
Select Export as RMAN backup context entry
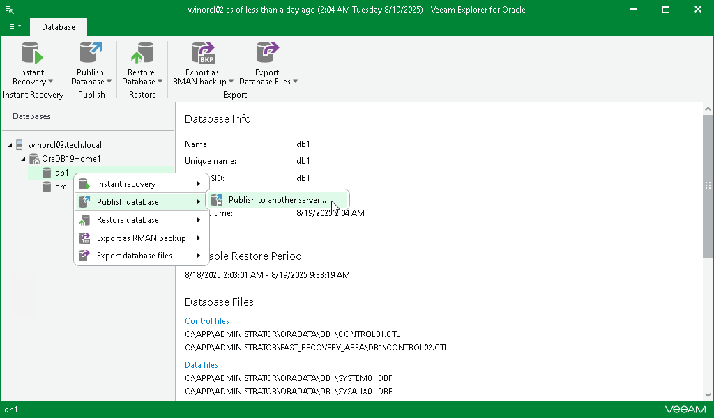click(x=141, y=238)
